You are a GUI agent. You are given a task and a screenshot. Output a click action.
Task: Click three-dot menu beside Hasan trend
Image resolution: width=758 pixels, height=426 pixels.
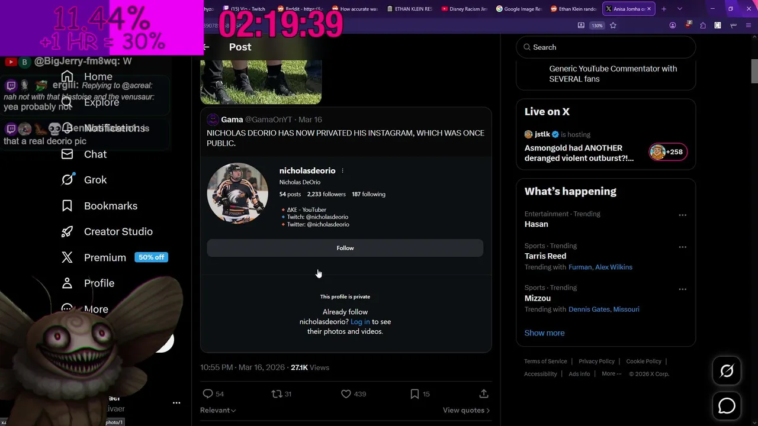coord(682,215)
